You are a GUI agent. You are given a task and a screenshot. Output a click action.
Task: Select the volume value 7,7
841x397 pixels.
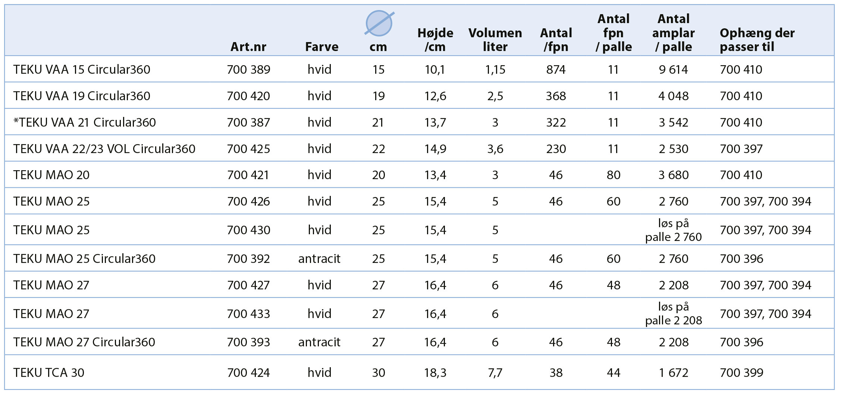[x=495, y=373]
